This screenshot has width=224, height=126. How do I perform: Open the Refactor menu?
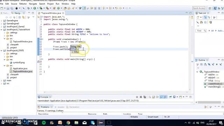click(23, 4)
